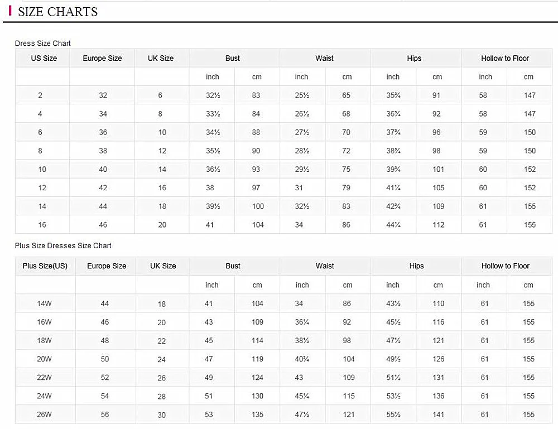Click "Bust" header in the plus size table
The image size is (558, 429).
point(233,266)
